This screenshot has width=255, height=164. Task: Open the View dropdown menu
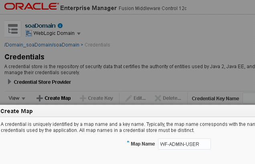coord(17,98)
